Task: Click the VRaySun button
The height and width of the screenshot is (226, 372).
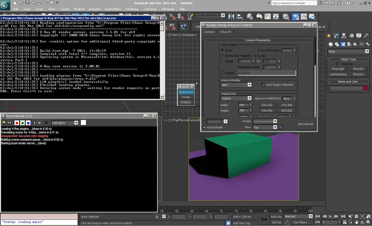Action: pos(358,74)
